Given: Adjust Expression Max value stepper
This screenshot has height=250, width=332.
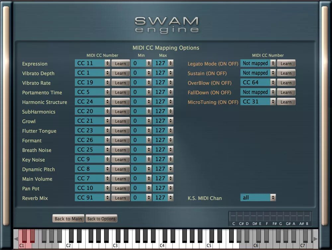Looking at the screenshot, I should 171,63.
